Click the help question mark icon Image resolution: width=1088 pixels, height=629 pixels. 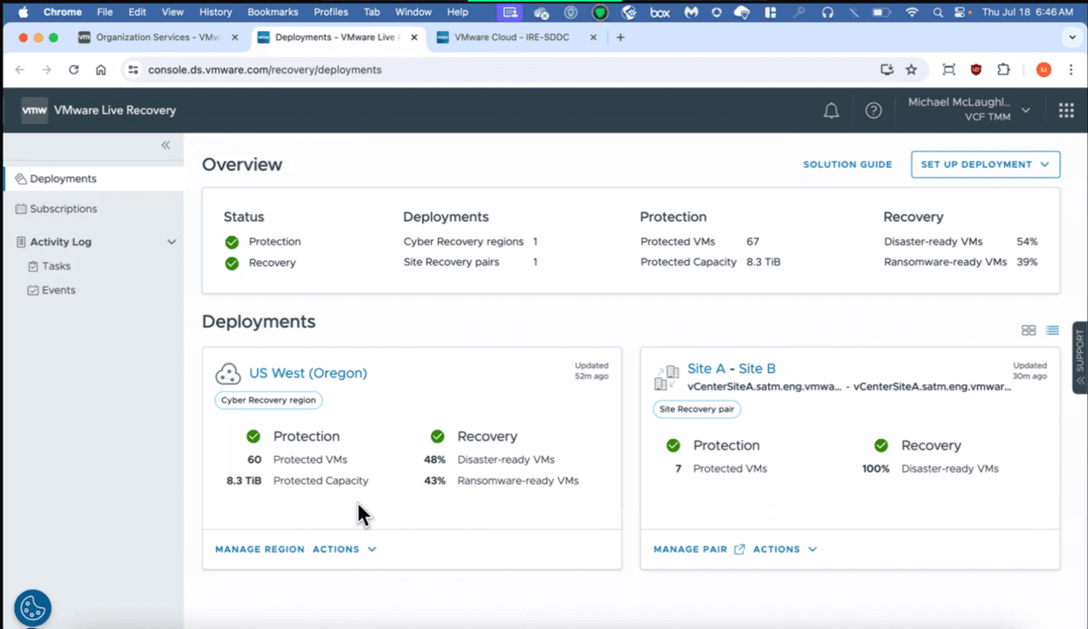(873, 110)
